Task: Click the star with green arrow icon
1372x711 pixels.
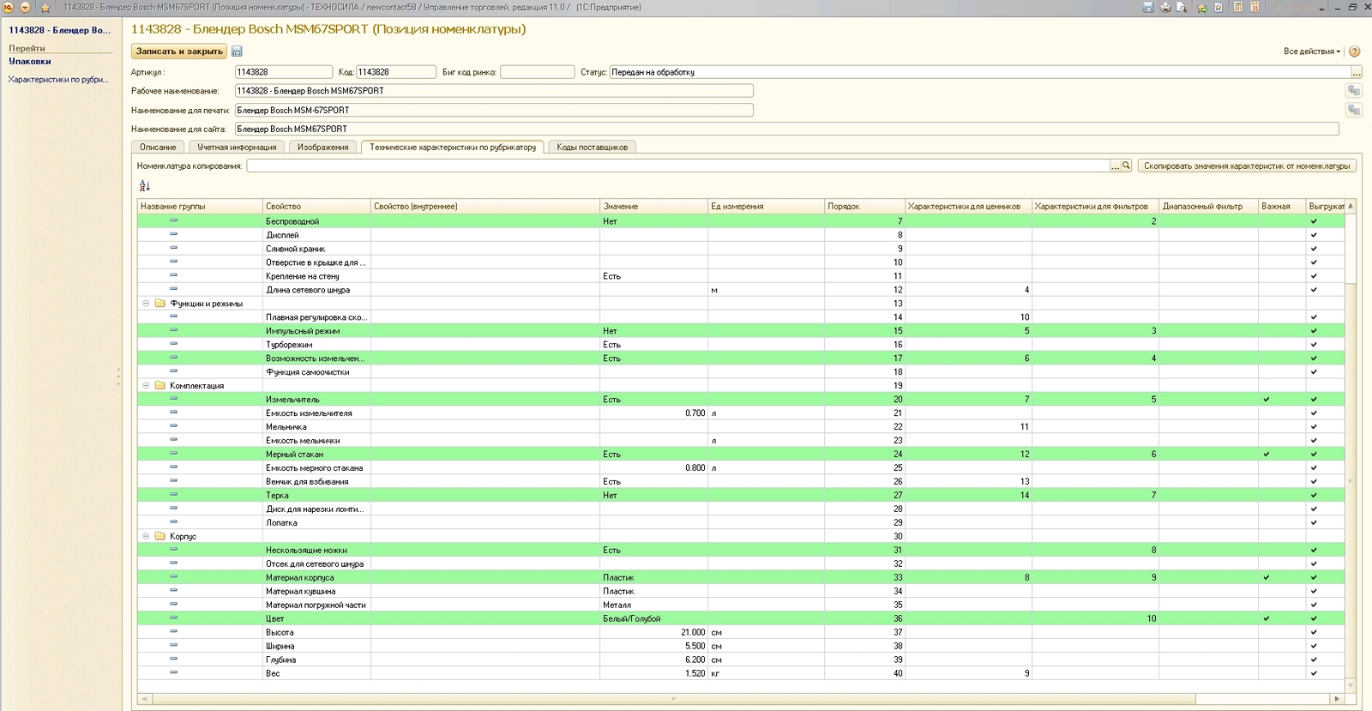Action: [x=1202, y=7]
